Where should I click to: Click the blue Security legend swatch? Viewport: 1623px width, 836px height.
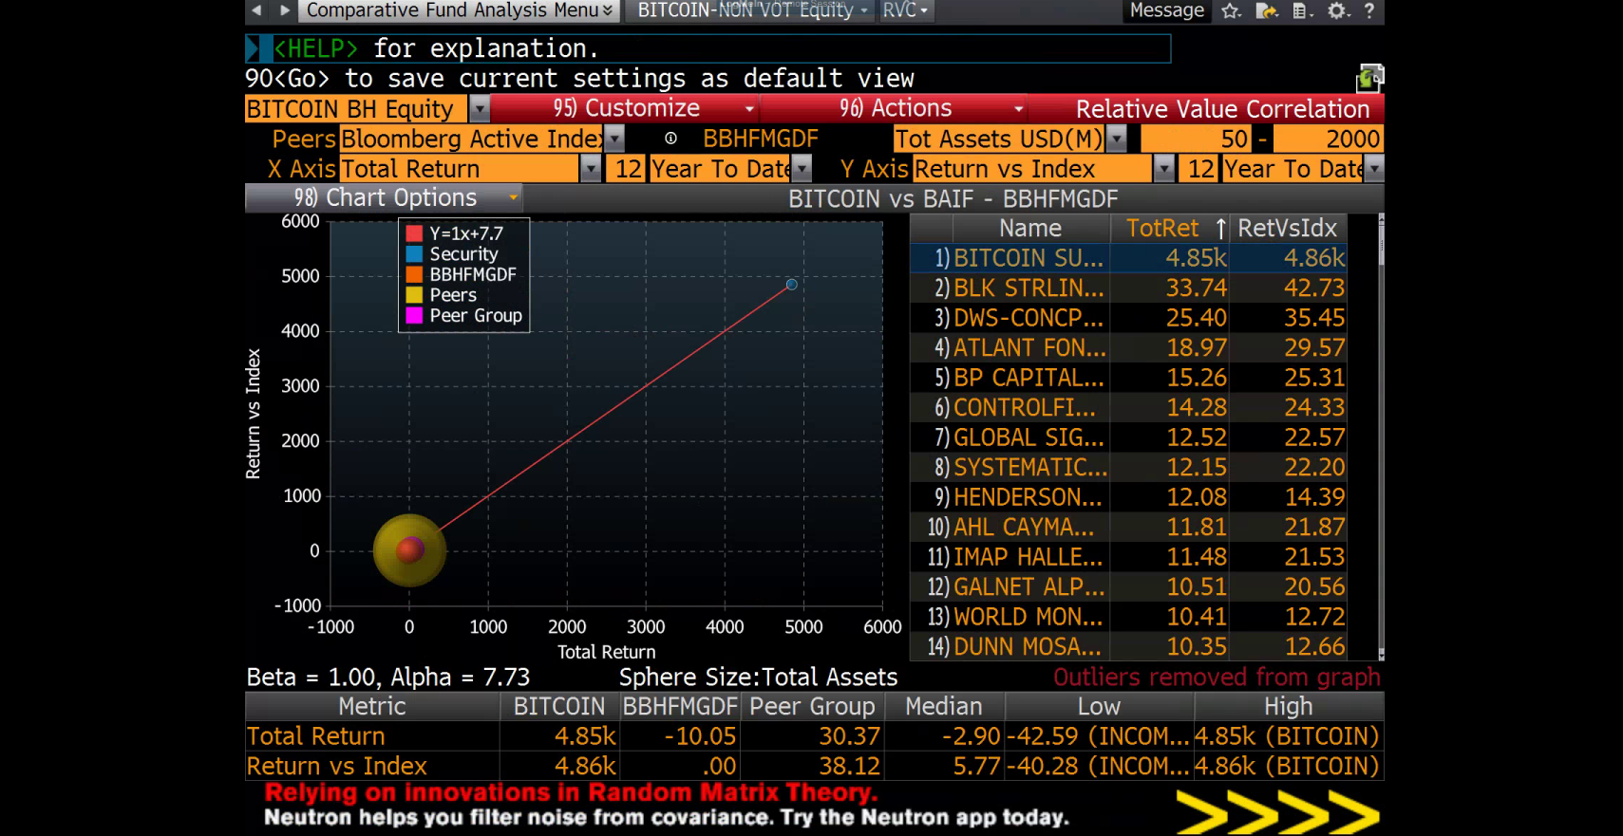(414, 254)
